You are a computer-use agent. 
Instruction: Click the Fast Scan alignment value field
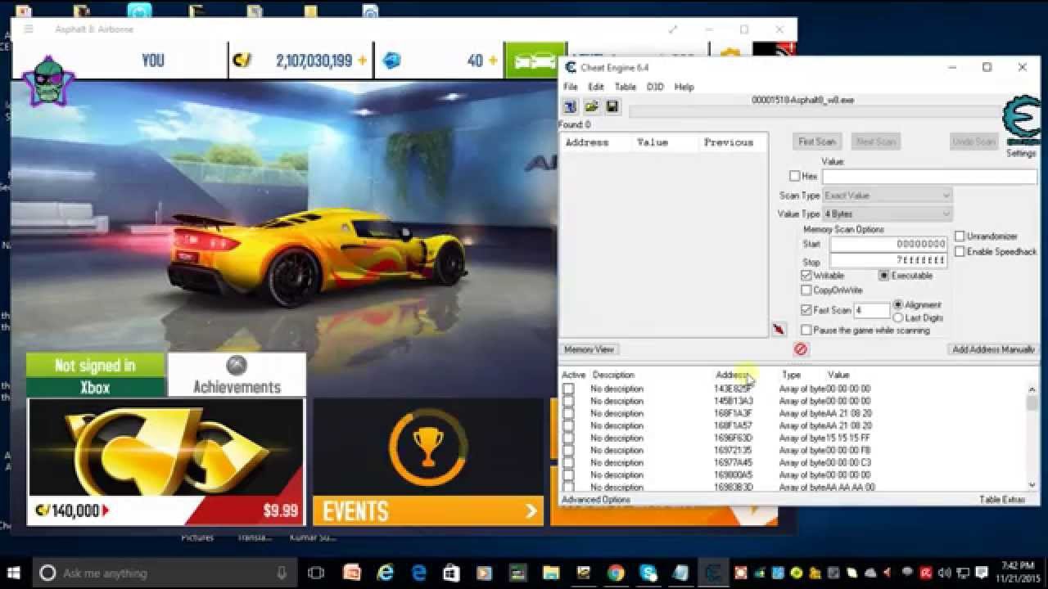[x=872, y=310]
